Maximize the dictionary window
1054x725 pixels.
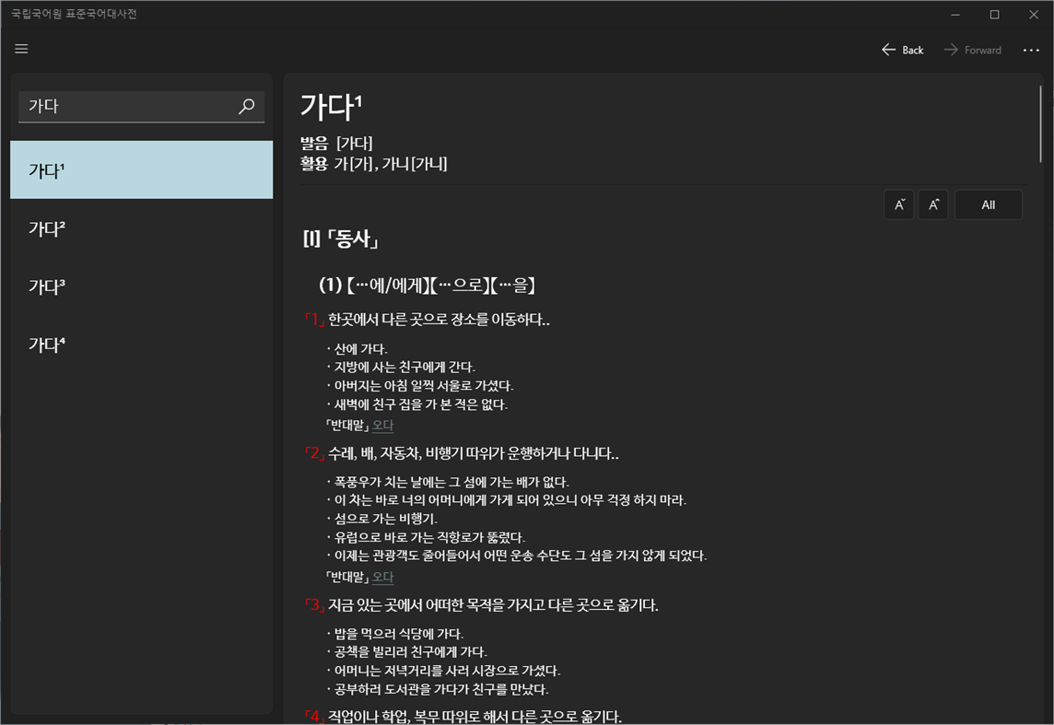click(994, 14)
